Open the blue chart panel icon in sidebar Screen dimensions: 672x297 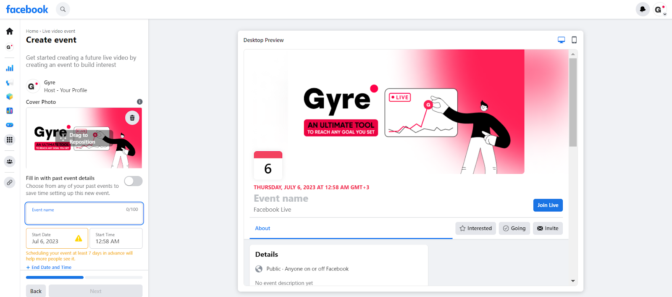10,111
